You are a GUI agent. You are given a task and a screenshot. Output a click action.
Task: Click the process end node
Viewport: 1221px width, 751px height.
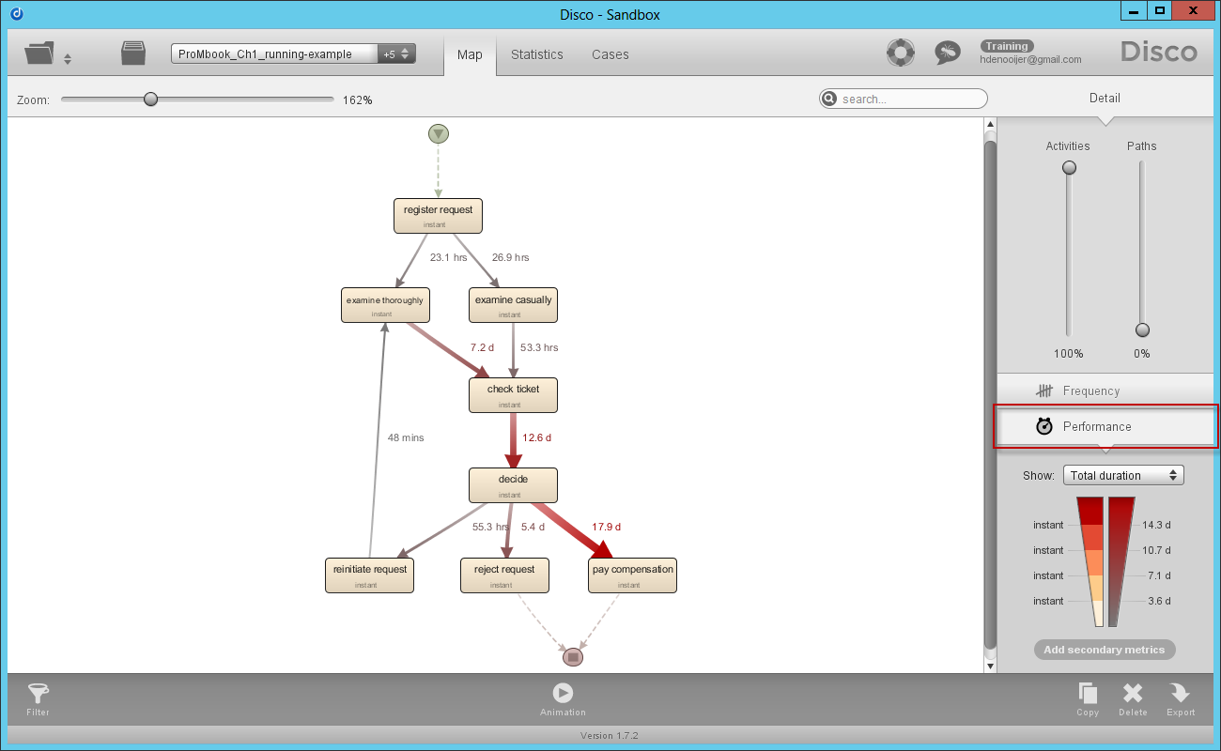click(573, 657)
